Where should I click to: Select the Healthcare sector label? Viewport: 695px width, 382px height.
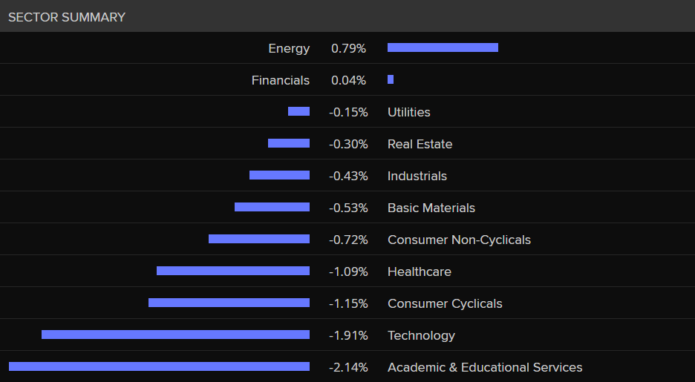point(419,271)
